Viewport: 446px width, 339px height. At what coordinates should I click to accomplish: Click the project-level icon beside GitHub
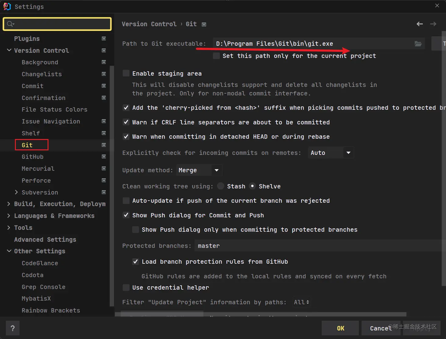(104, 157)
